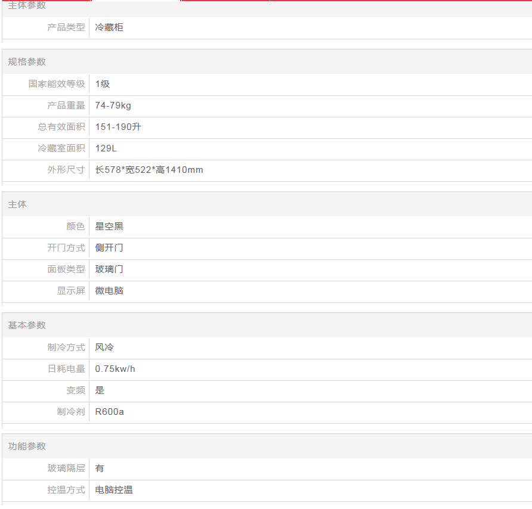Click the 玻璃隔层 row label
Screen dimensions: 532x509
(66, 468)
